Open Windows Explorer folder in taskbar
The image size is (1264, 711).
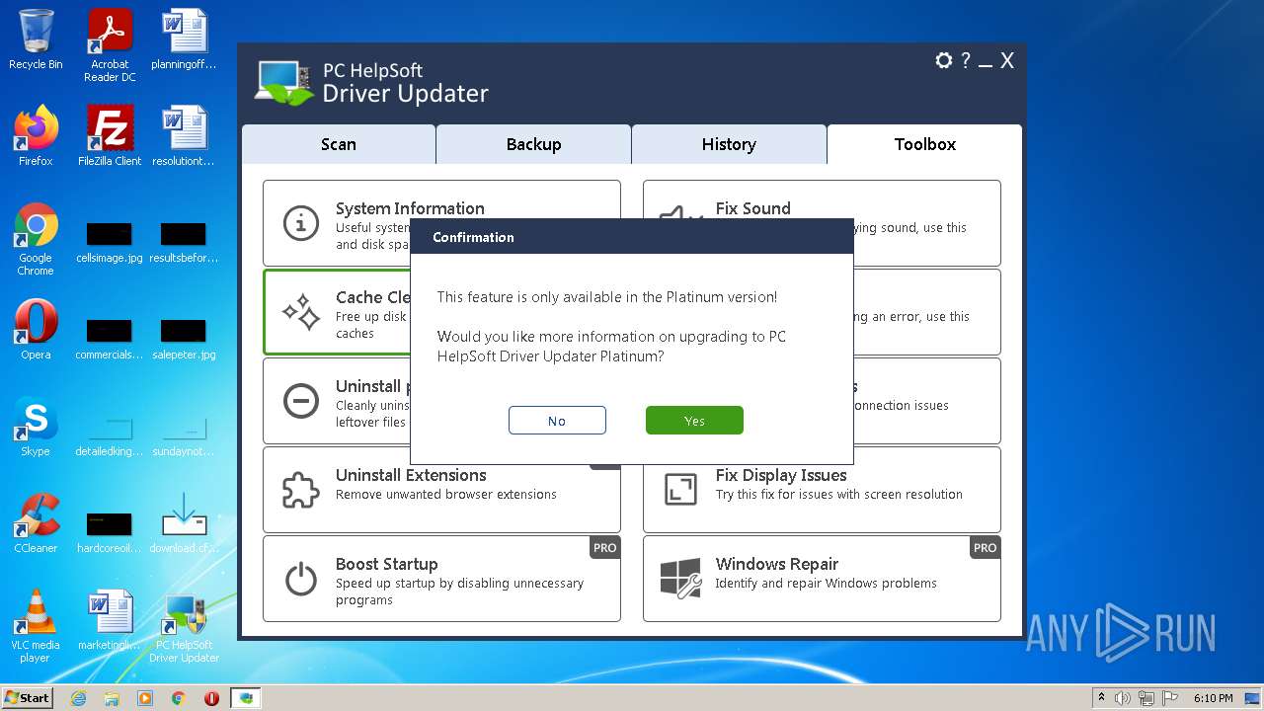tap(112, 698)
